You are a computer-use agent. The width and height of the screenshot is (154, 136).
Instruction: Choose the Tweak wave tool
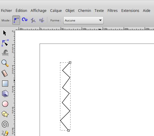coord(5,53)
